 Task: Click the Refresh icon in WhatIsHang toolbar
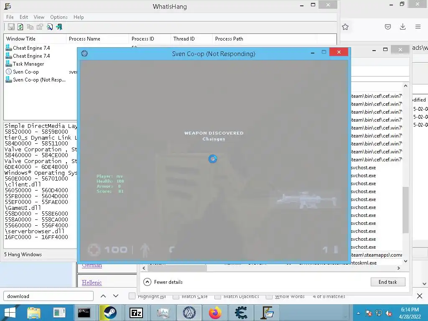pyautogui.click(x=20, y=27)
